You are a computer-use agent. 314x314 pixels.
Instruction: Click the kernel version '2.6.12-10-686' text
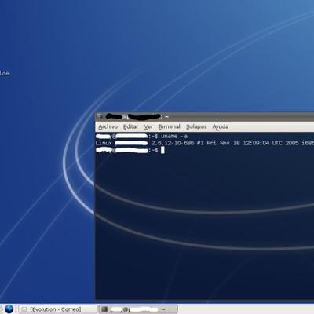click(x=173, y=143)
